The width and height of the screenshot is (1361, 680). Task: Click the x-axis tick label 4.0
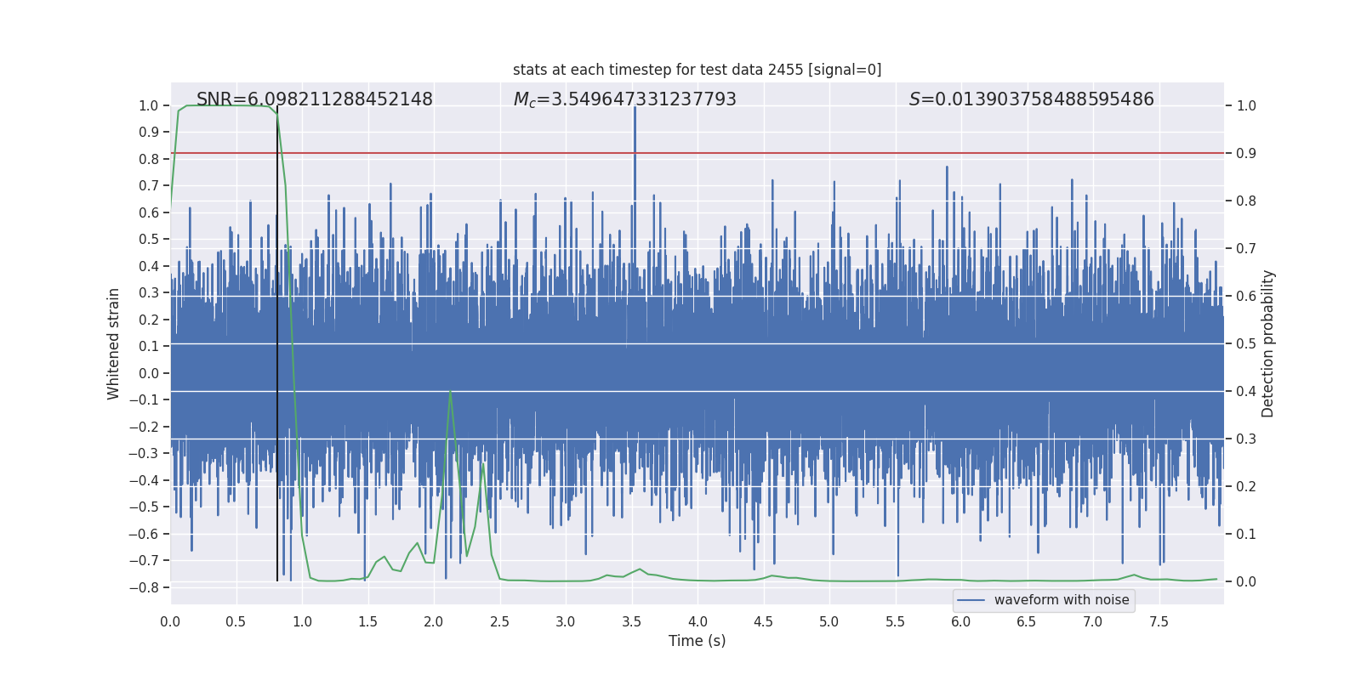698,622
